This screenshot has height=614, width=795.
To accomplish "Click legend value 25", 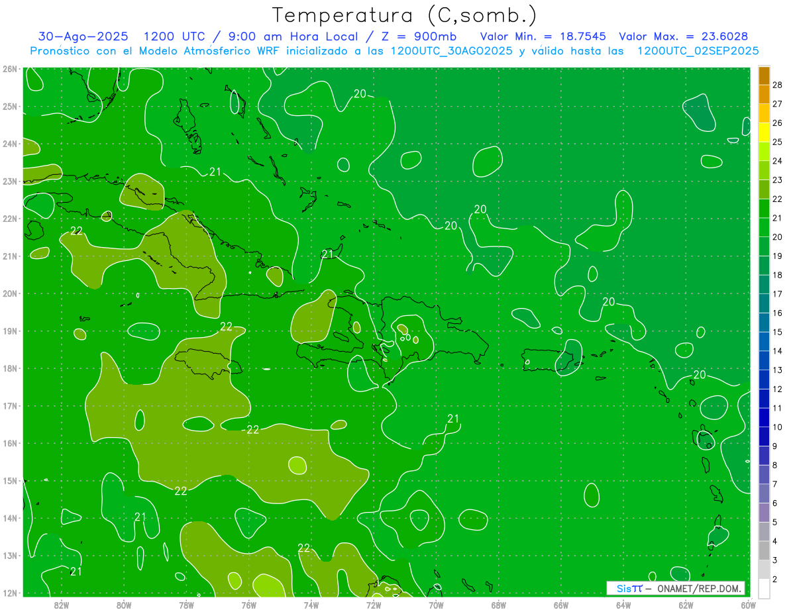I will point(777,142).
